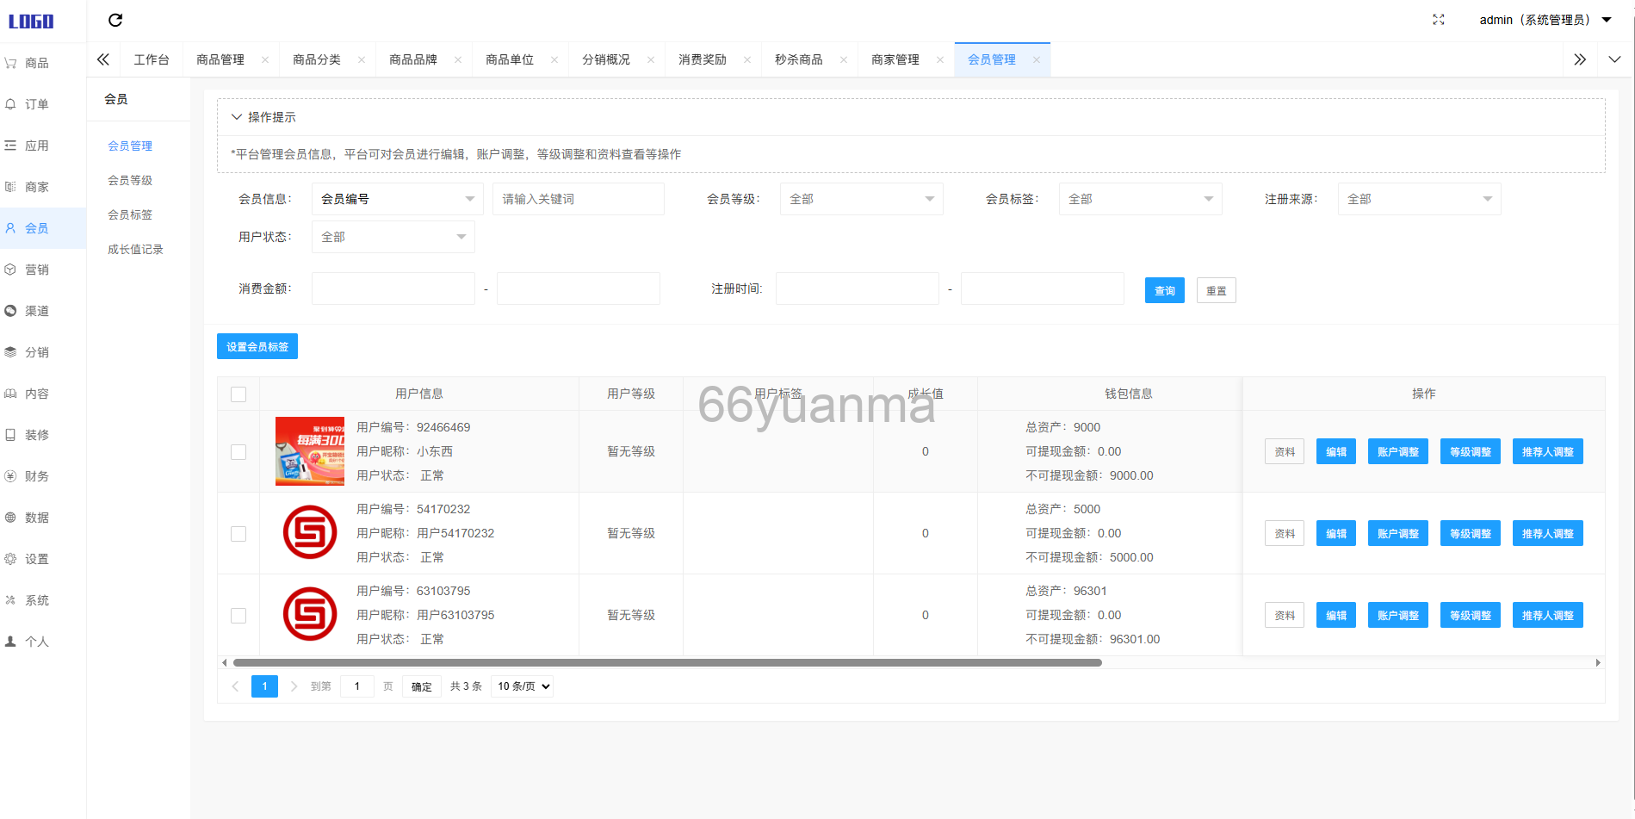Image resolution: width=1635 pixels, height=819 pixels.
Task: Click the 设置会员标签 button
Action: [257, 346]
